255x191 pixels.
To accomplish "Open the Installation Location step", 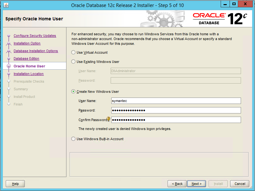I will [x=29, y=74].
